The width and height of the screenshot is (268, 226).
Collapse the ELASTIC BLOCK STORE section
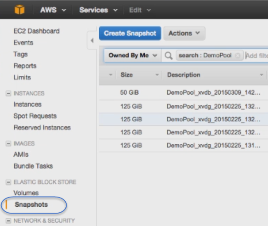[x=8, y=182]
